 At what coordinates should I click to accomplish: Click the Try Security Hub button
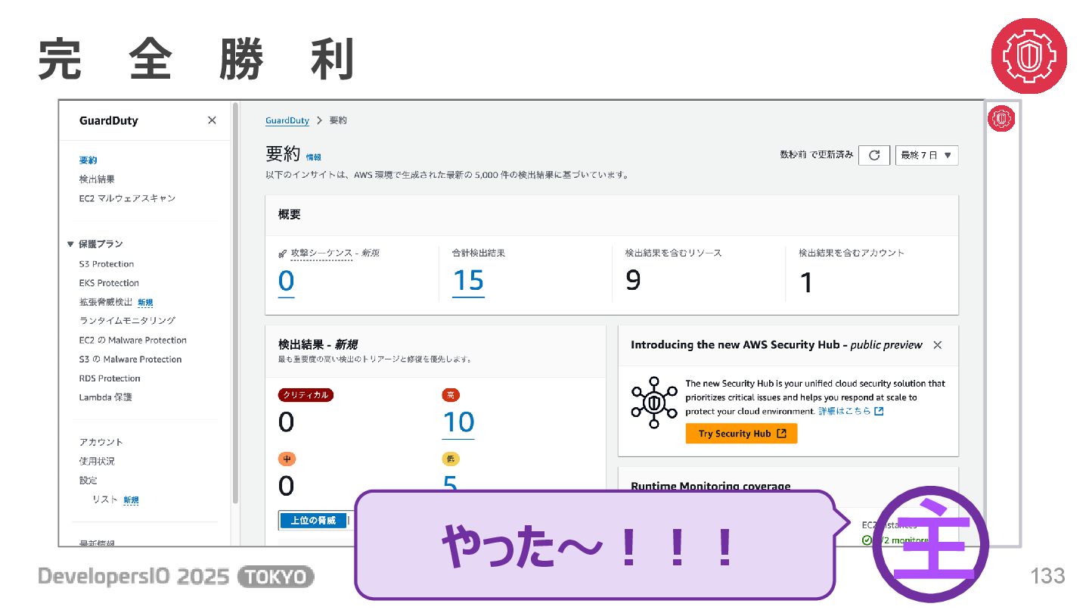(742, 434)
